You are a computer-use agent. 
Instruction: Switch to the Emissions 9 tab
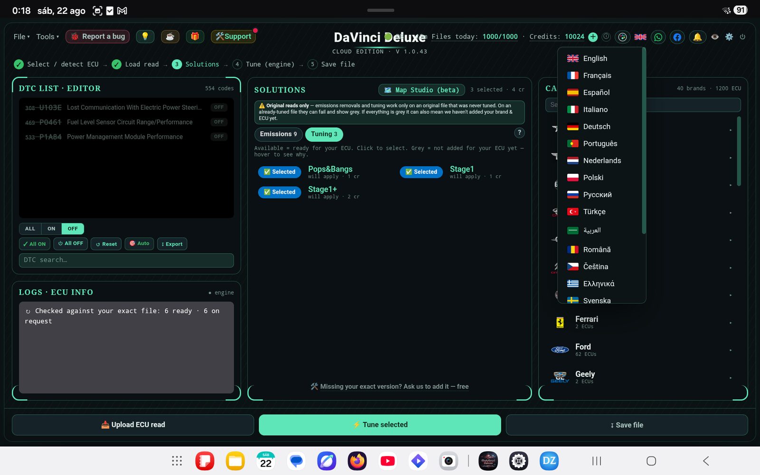click(x=278, y=134)
